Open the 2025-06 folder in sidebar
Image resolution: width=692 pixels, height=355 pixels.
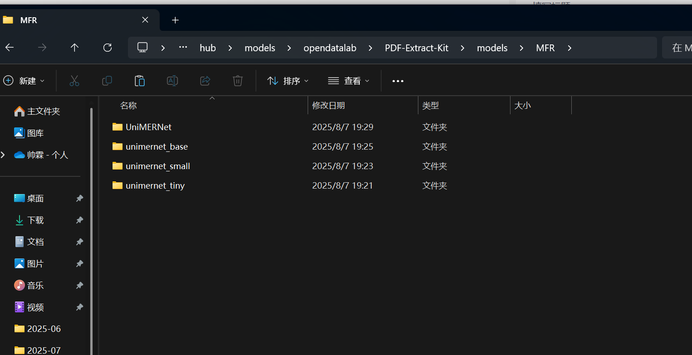coord(37,329)
